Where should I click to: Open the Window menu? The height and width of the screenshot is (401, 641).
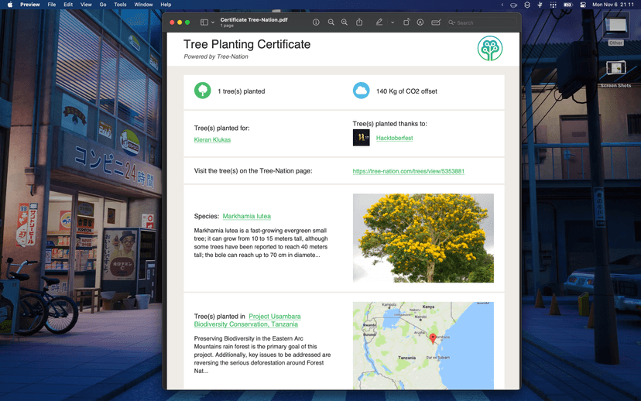tap(143, 5)
